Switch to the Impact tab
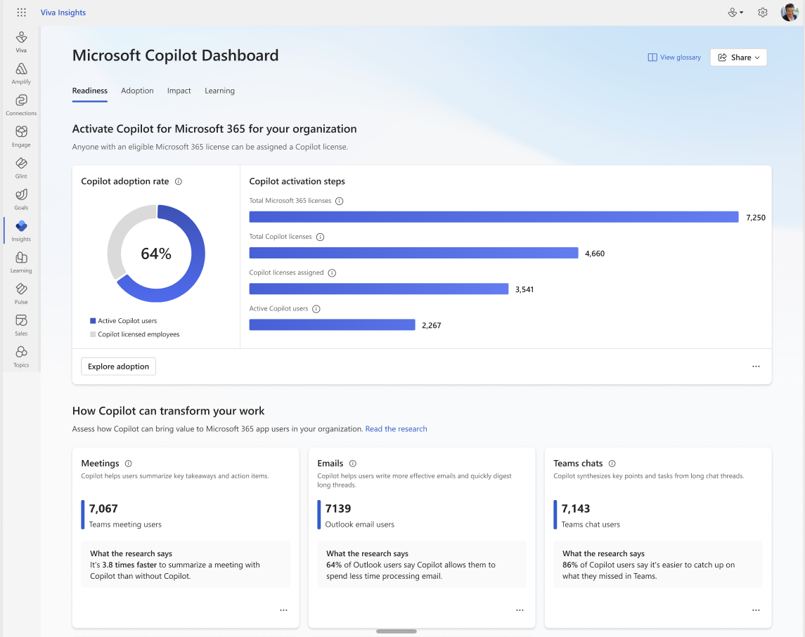This screenshot has height=637, width=805. (179, 91)
